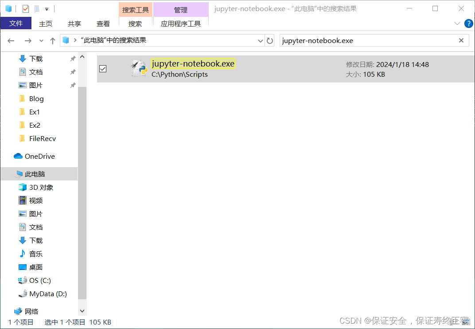The width and height of the screenshot is (475, 329).
Task: Click the pin icon next to pinned 图片
Action: [73, 86]
